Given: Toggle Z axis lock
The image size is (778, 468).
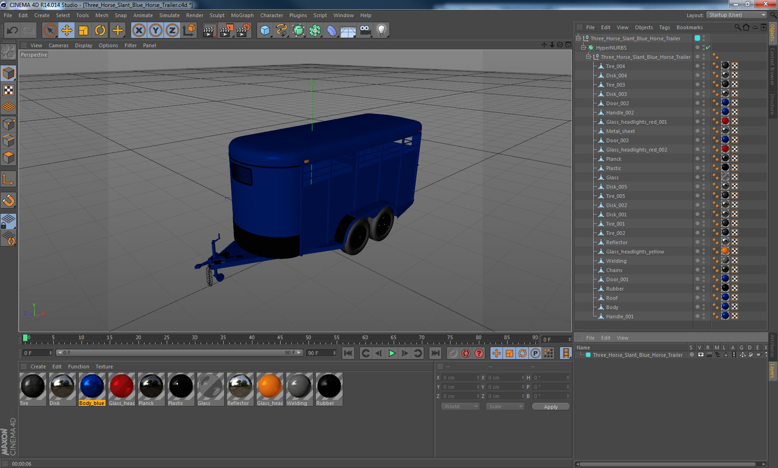Looking at the screenshot, I should coord(172,31).
